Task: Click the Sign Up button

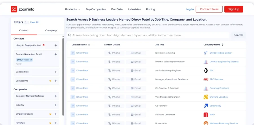Action: (x=234, y=9)
